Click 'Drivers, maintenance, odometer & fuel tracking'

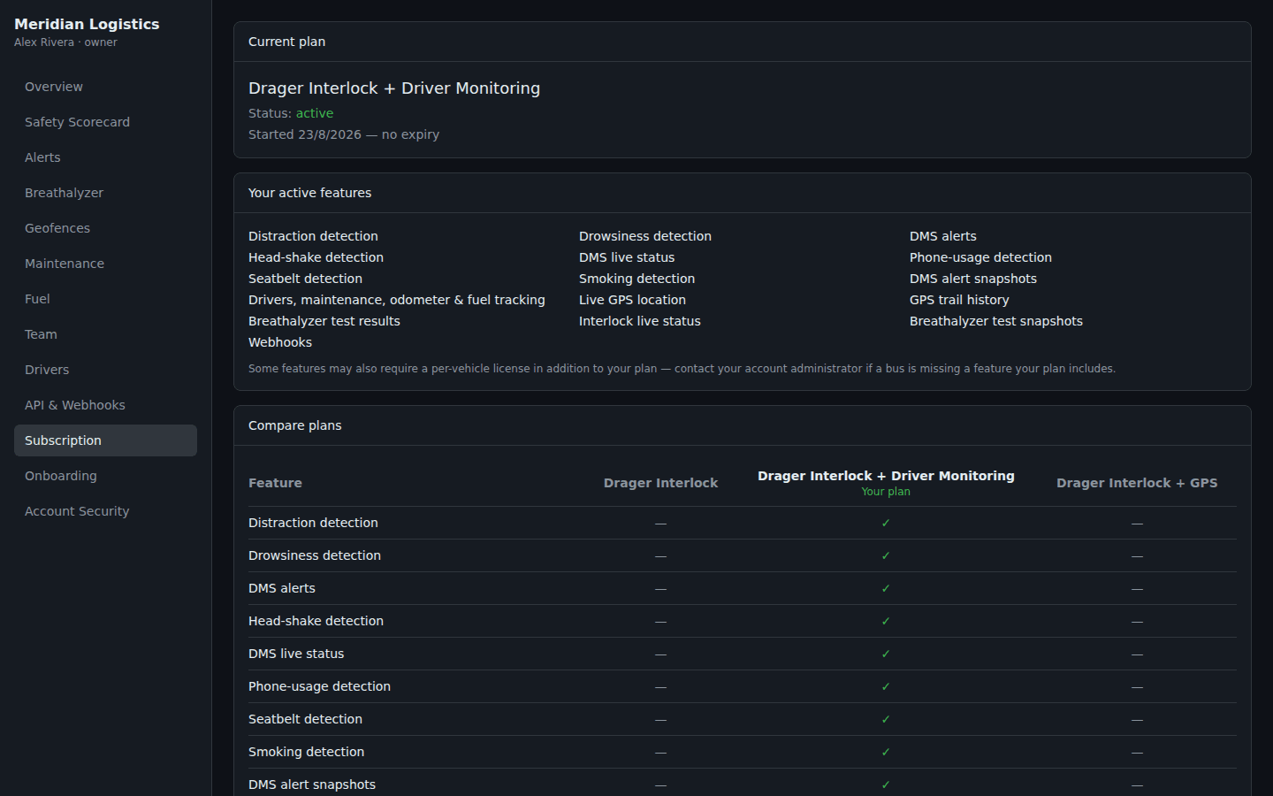click(397, 300)
